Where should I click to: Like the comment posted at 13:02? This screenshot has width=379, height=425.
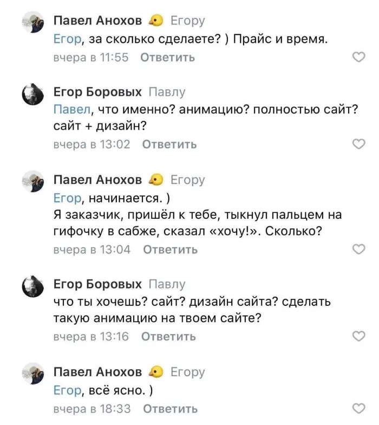[358, 144]
